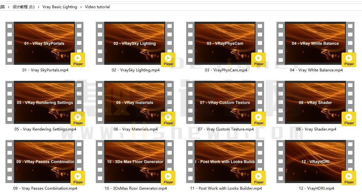Click the Player badge on 08 - VRay Shader
362x195 pixels.
coord(348,119)
